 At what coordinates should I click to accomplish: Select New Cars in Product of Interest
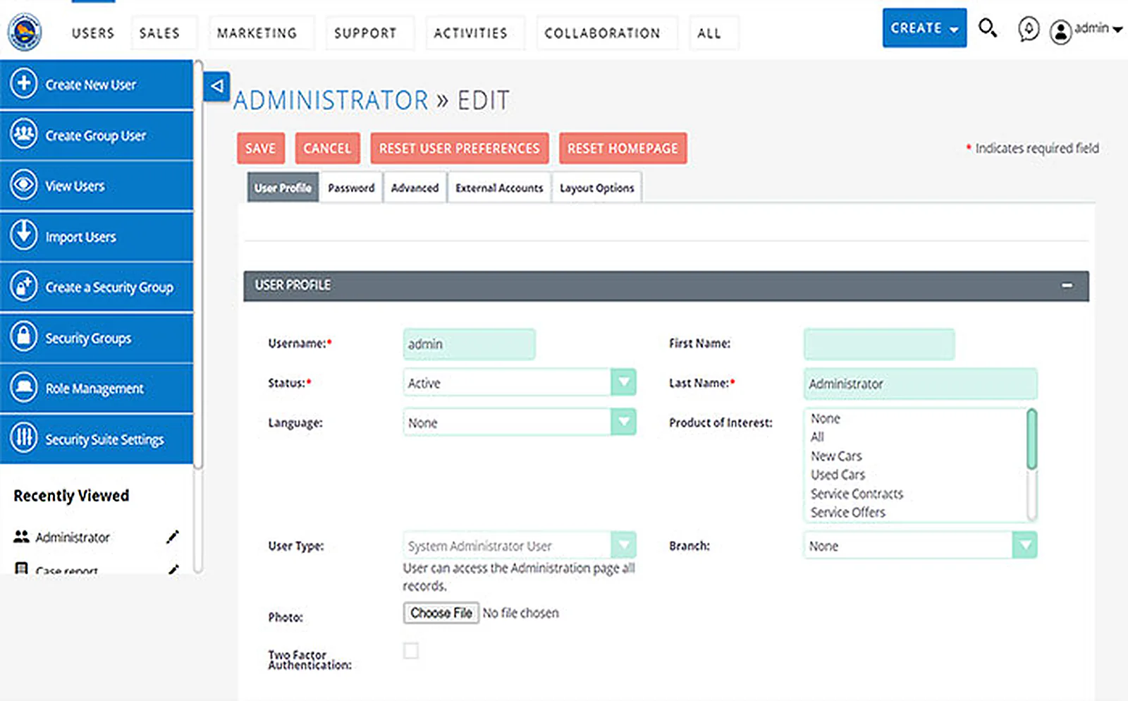[836, 456]
